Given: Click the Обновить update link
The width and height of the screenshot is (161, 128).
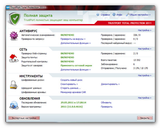Looking at the screenshot, I should (x=106, y=103).
